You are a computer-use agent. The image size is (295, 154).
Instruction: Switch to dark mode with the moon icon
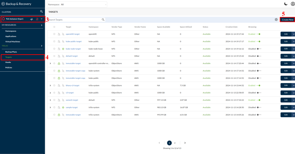(286, 4)
